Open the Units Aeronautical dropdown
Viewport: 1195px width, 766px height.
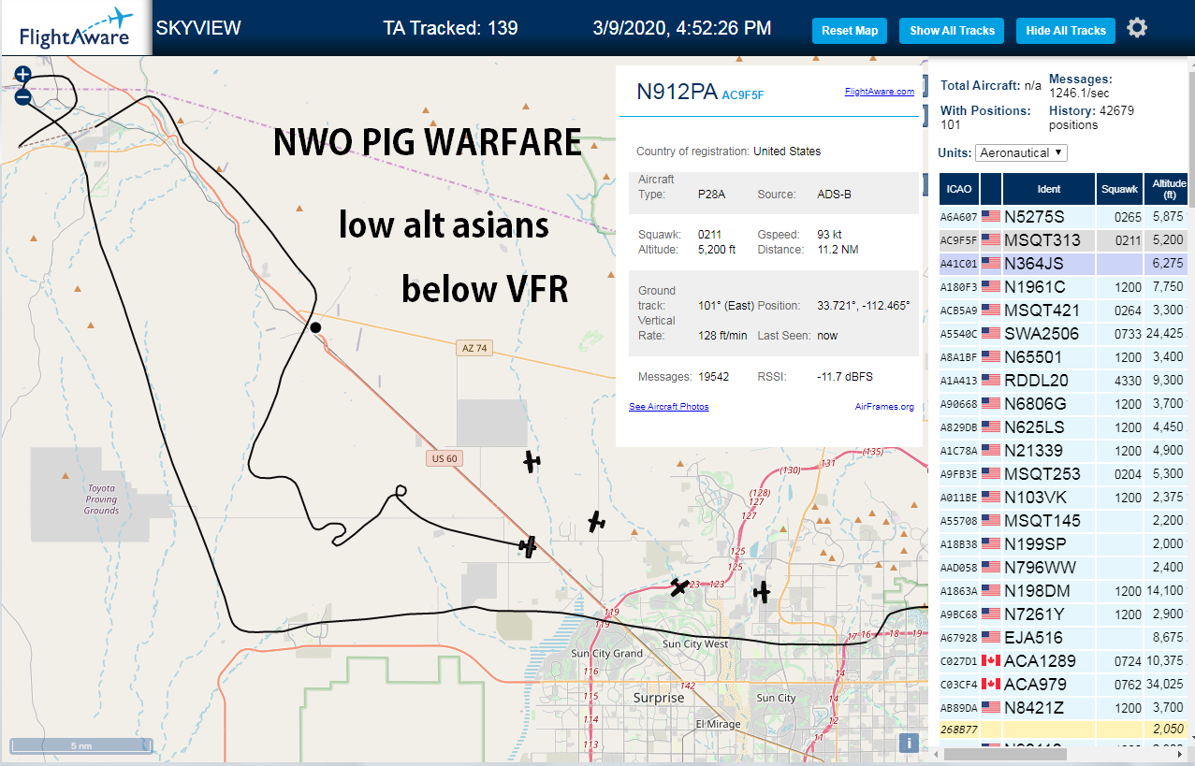tap(1021, 152)
